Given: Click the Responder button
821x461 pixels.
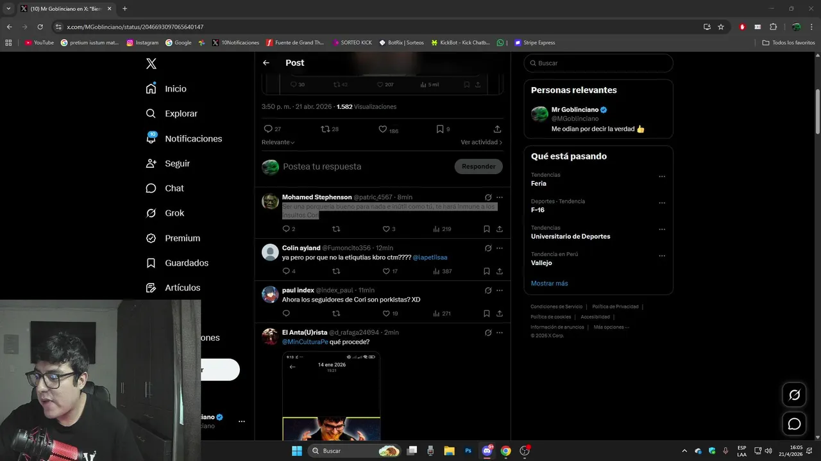Looking at the screenshot, I should point(478,166).
